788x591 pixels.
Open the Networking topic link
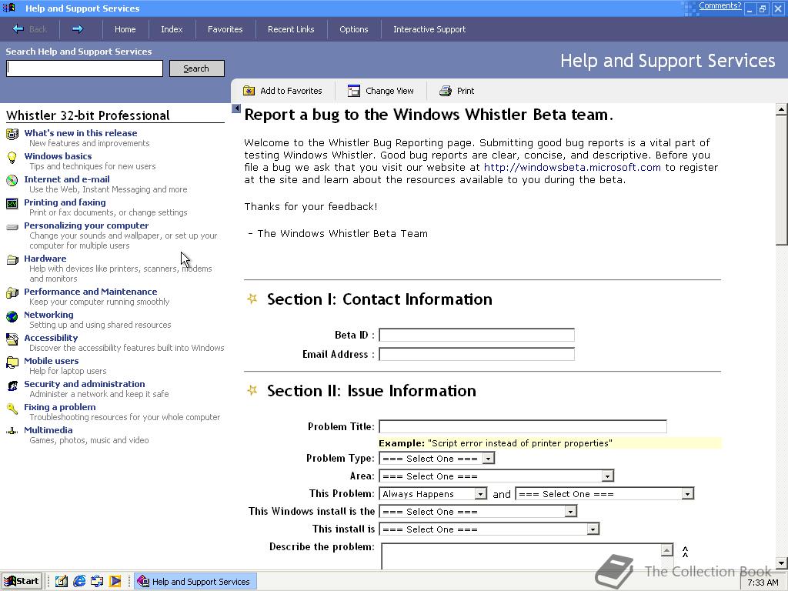point(48,315)
